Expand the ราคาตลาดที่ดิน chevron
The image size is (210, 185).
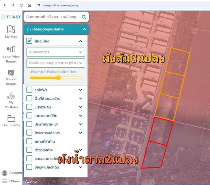[x=80, y=116]
